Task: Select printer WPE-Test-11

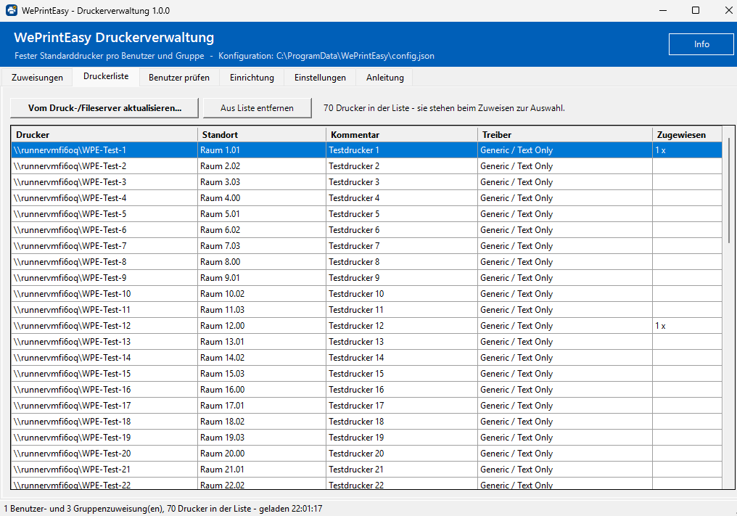Action: [366, 310]
